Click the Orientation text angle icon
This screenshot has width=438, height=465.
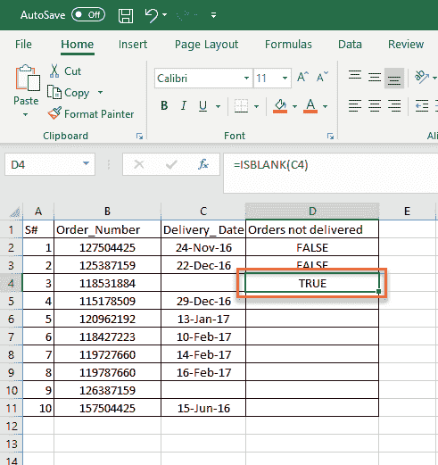(422, 77)
